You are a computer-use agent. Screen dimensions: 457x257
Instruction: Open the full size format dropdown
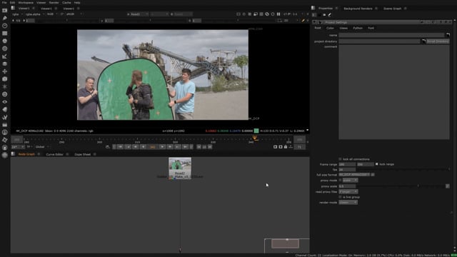354,174
